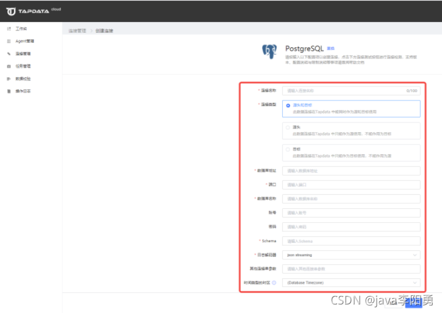The image size is (442, 313).
Task: Go to 任务管理 in the sidebar
Action: [23, 66]
